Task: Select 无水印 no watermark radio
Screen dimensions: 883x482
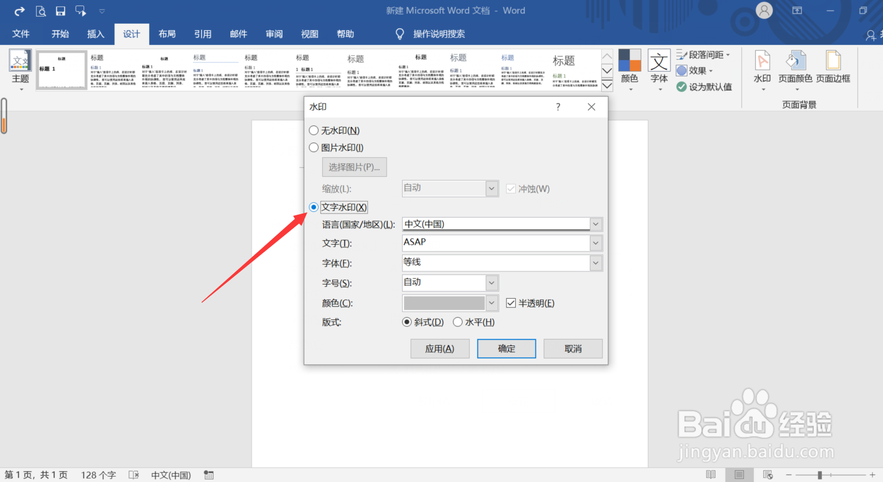Action: 314,131
